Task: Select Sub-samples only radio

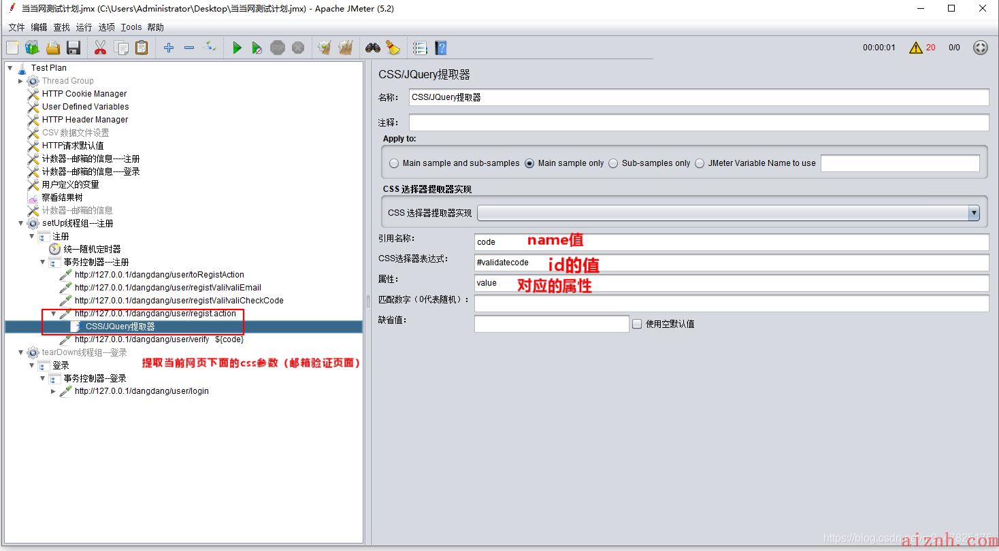Action: coord(613,163)
